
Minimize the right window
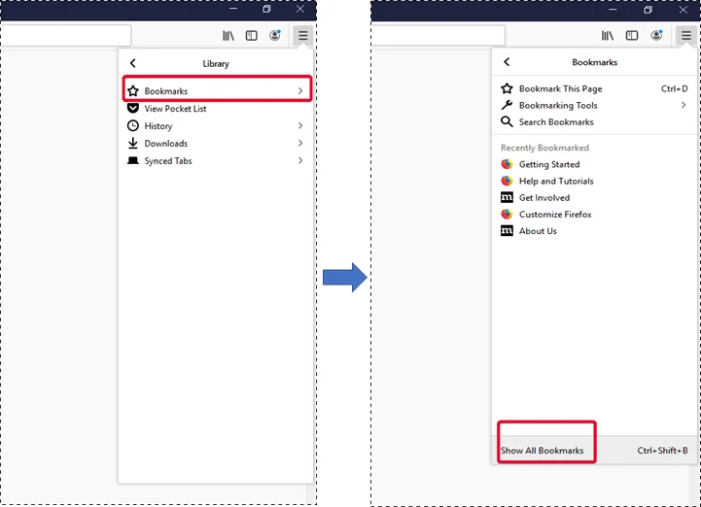[x=613, y=9]
